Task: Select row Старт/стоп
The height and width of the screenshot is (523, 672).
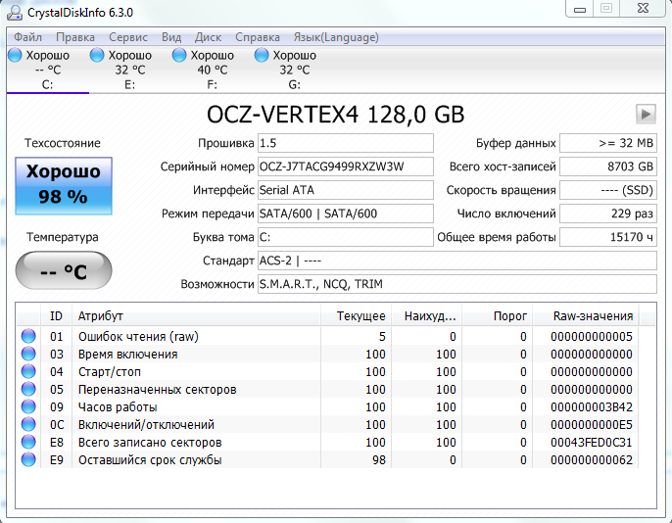Action: [x=327, y=371]
